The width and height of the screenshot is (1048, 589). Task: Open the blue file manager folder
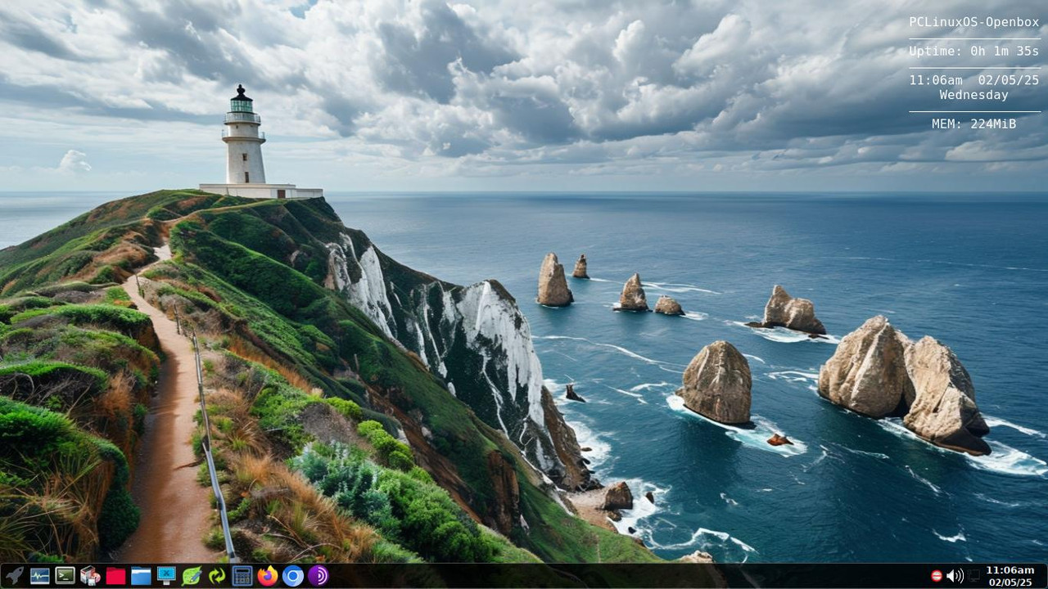(x=141, y=576)
